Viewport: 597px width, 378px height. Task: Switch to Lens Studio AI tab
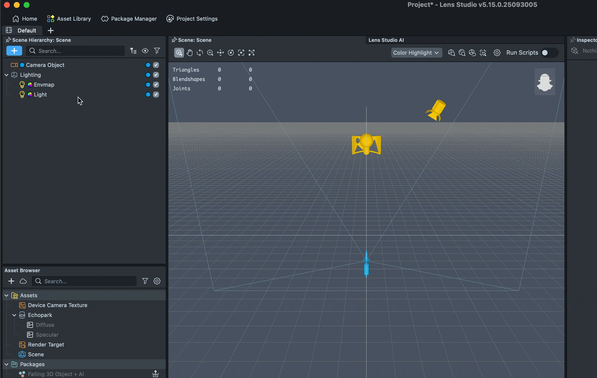click(x=386, y=40)
